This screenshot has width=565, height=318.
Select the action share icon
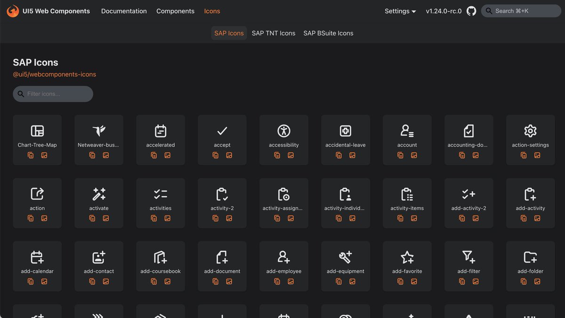37,194
